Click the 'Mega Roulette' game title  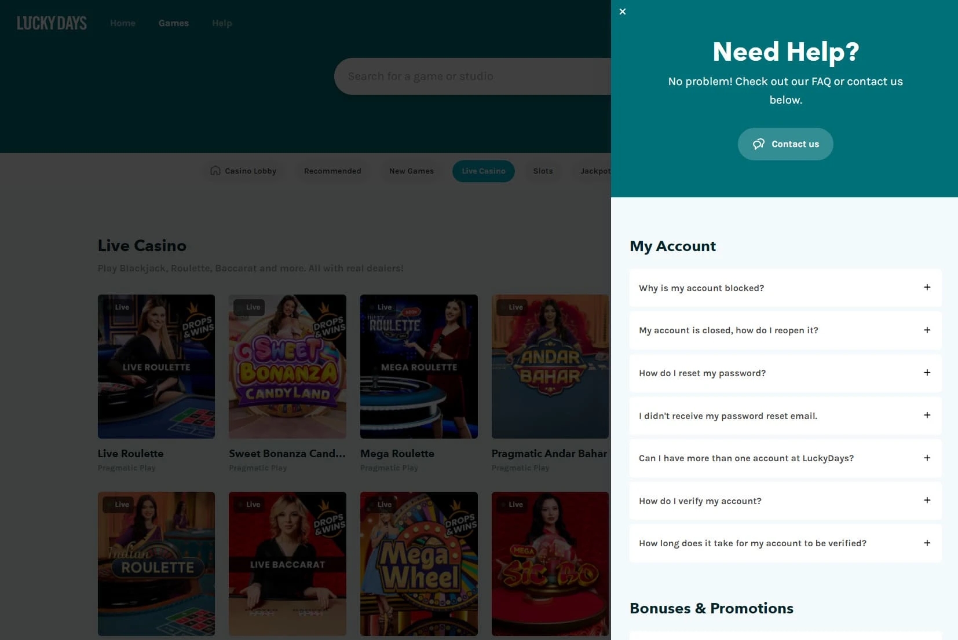(397, 454)
